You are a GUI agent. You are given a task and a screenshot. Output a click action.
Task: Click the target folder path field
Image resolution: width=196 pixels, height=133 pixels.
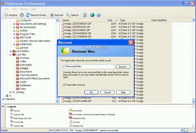tap(89, 66)
